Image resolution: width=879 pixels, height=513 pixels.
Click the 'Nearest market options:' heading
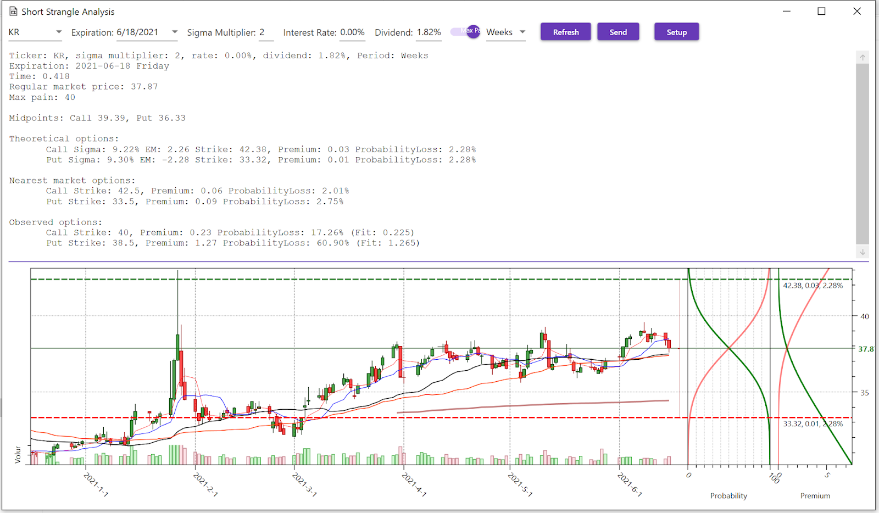coord(72,181)
